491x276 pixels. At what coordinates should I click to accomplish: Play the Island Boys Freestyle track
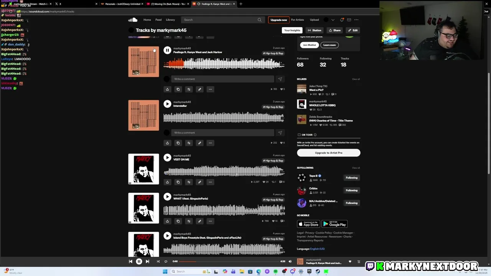(x=167, y=236)
